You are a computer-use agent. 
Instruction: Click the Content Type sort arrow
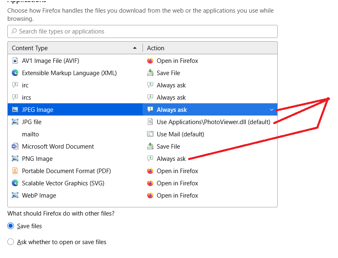click(135, 48)
